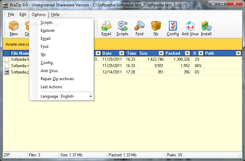Open the Help menu
The height and width of the screenshot is (161, 245).
(55, 14)
